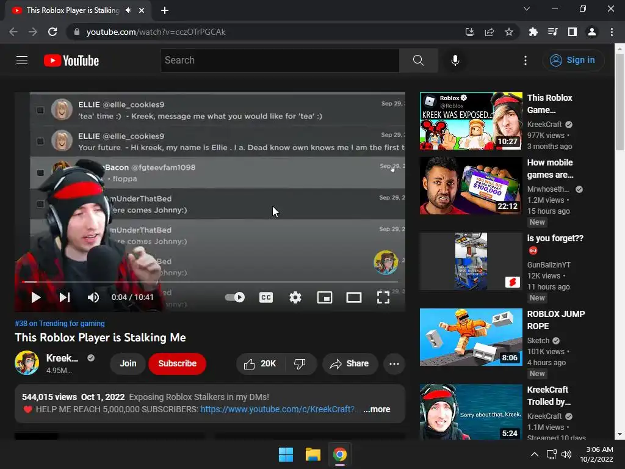The image size is (625, 469).
Task: Open more actions menu below video
Action: point(394,364)
